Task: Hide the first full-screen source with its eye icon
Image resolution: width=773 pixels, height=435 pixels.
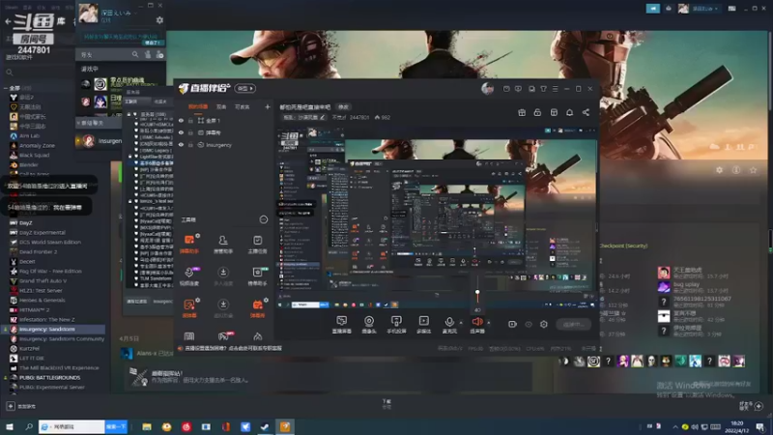Action: point(181,120)
